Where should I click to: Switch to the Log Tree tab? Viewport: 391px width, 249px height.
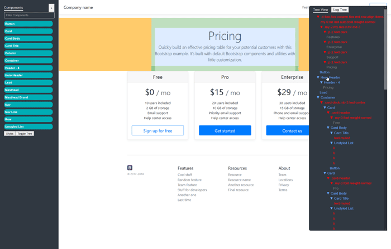click(340, 10)
